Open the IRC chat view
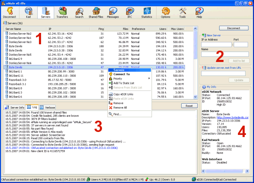This screenshot has width=254, height=183. [130, 13]
